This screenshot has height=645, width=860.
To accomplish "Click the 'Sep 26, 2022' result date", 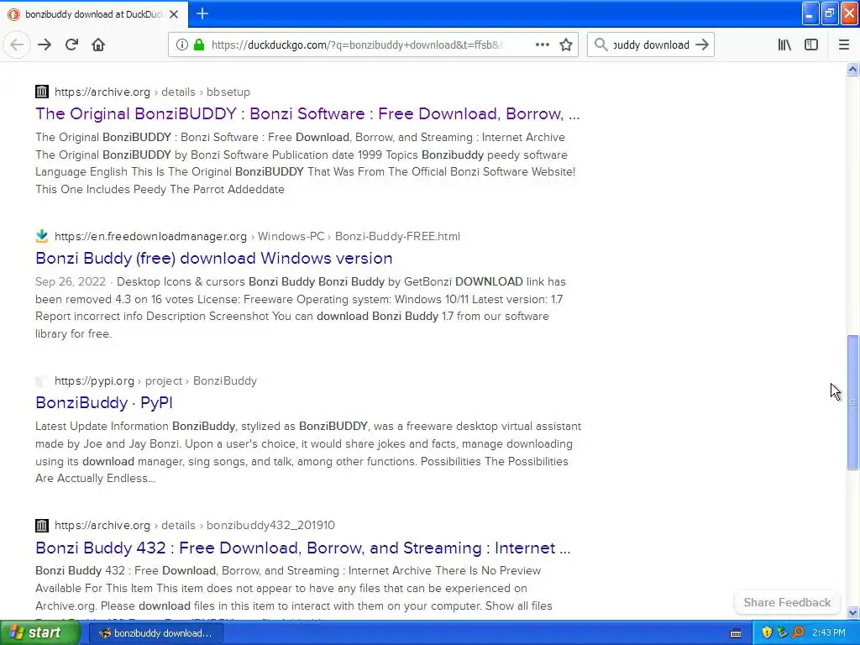I will coord(71,281).
